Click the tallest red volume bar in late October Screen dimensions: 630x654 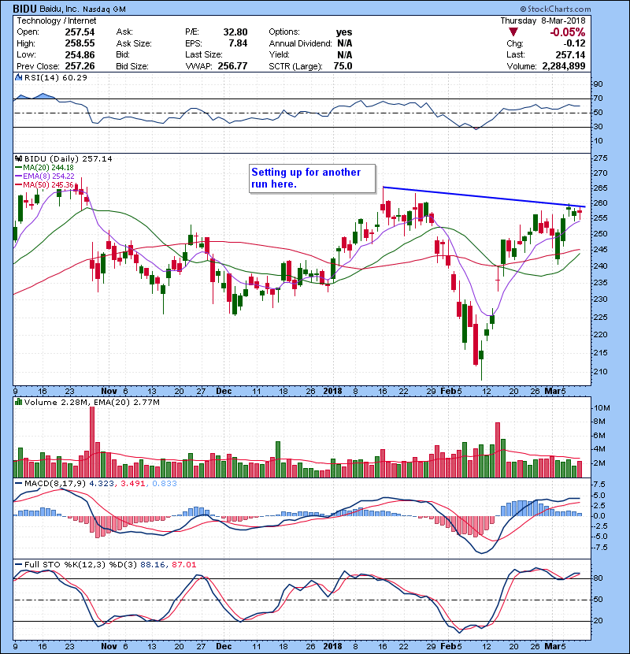coord(92,442)
